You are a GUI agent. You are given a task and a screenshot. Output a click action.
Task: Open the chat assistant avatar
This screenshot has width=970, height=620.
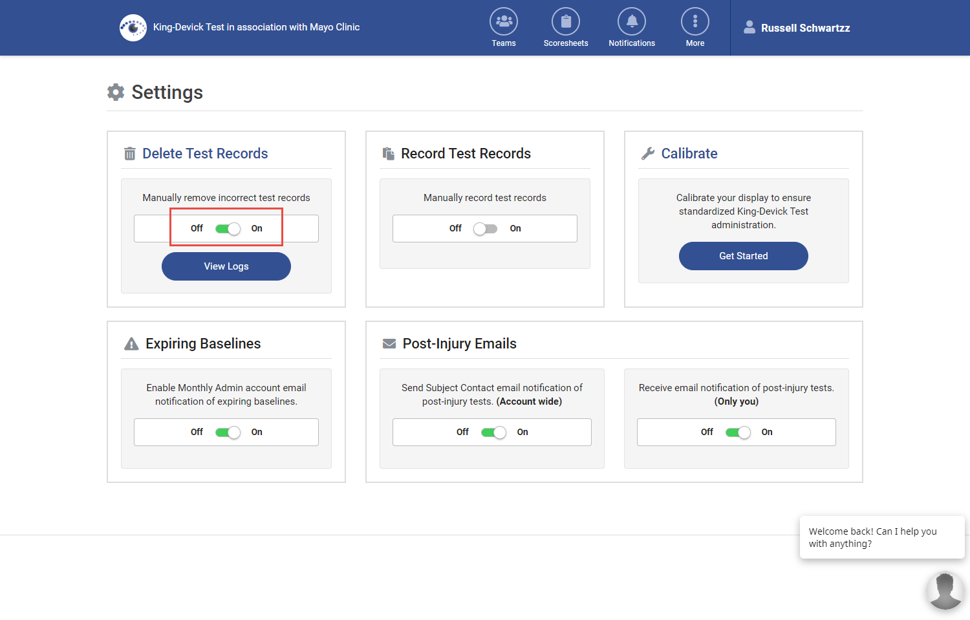coord(945,590)
